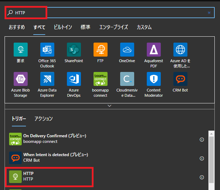Show info for When Intent is detected
This screenshot has height=190, width=220.
tap(202, 158)
